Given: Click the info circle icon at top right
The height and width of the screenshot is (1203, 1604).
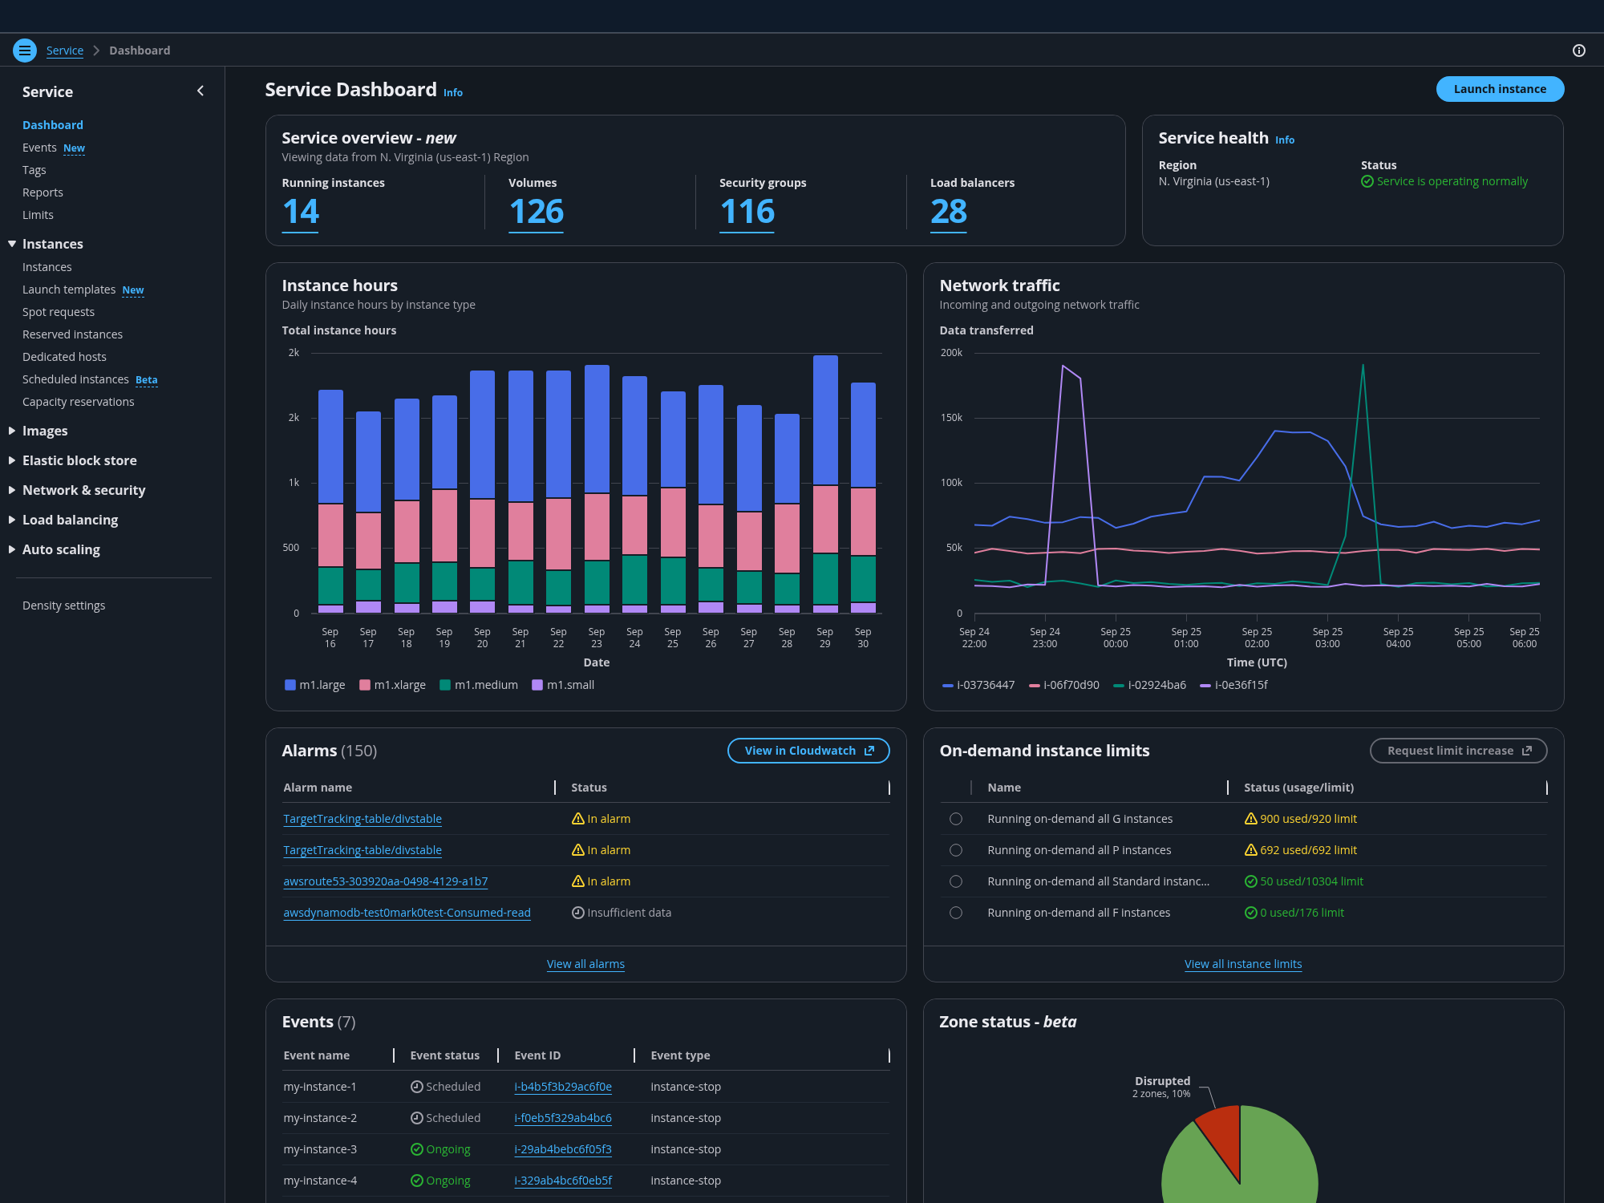Looking at the screenshot, I should tap(1578, 51).
